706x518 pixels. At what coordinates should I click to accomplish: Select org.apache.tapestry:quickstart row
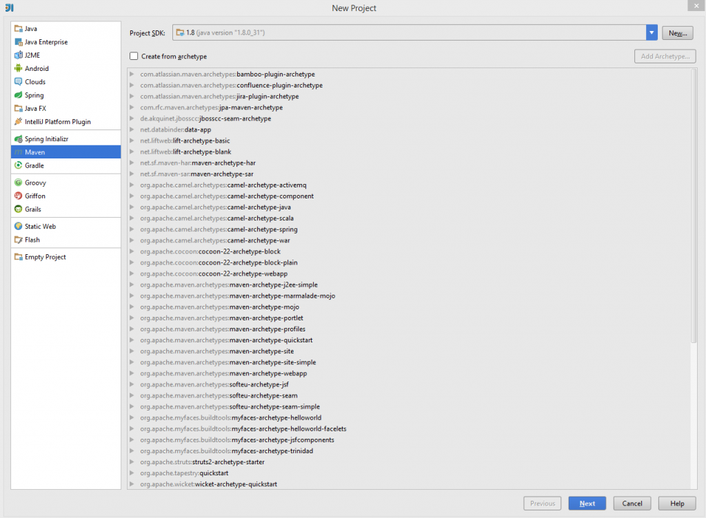(409, 473)
